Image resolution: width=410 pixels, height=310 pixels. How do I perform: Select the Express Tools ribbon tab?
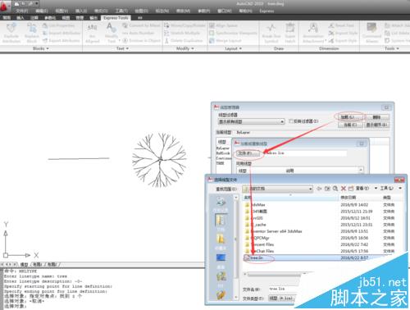tap(116, 18)
